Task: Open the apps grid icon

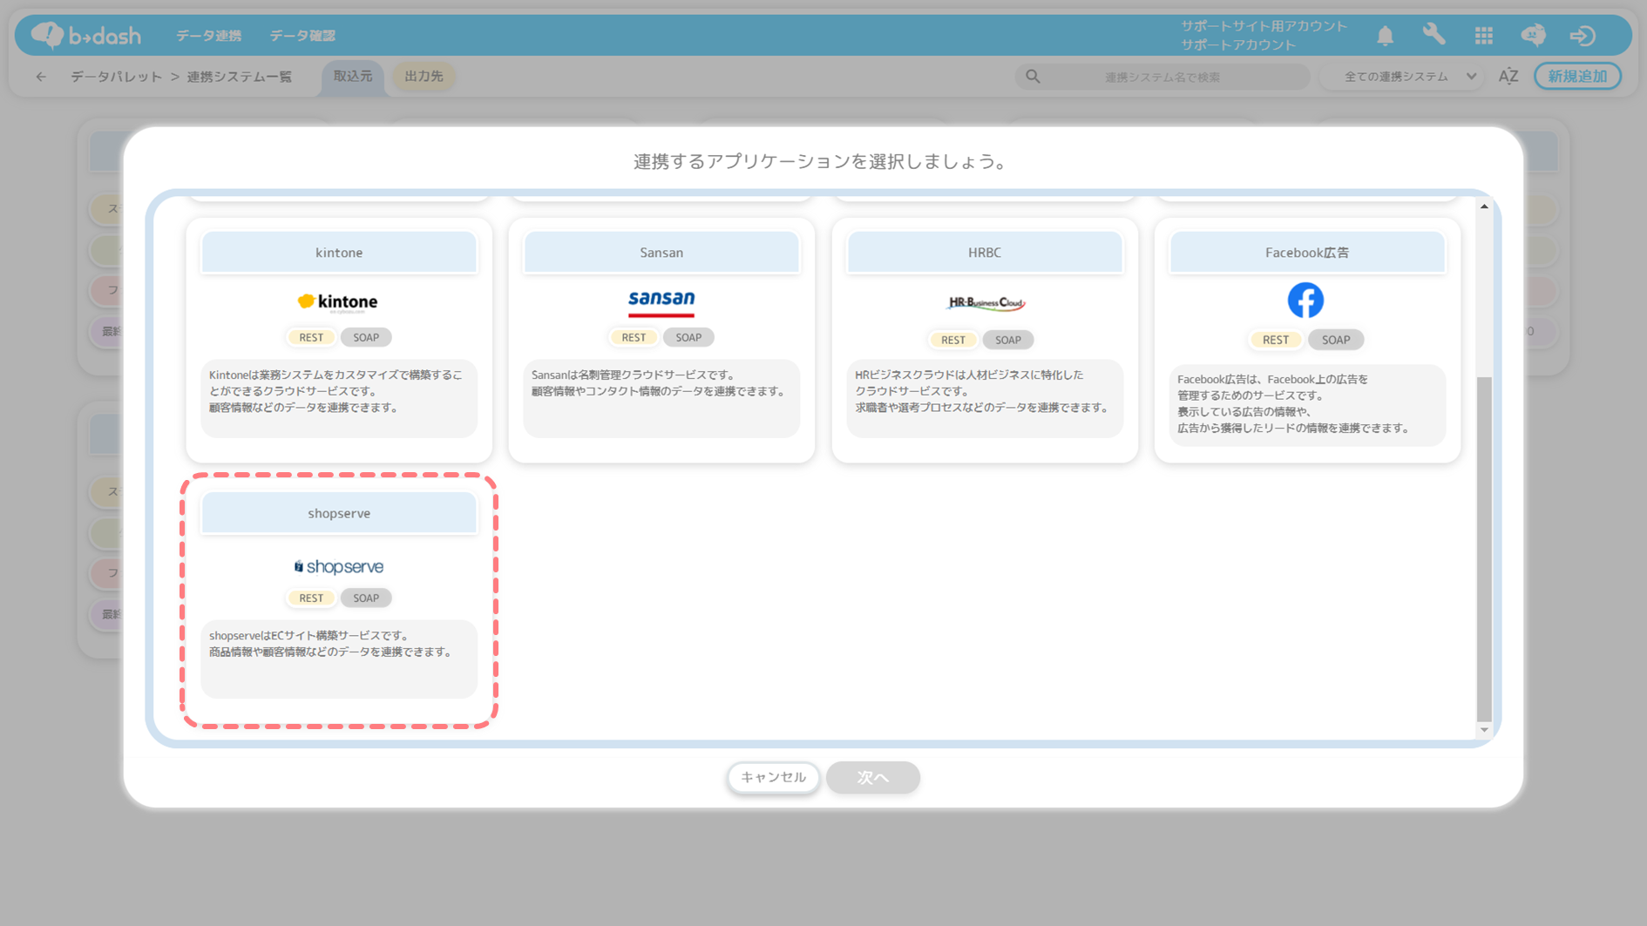Action: [1483, 36]
